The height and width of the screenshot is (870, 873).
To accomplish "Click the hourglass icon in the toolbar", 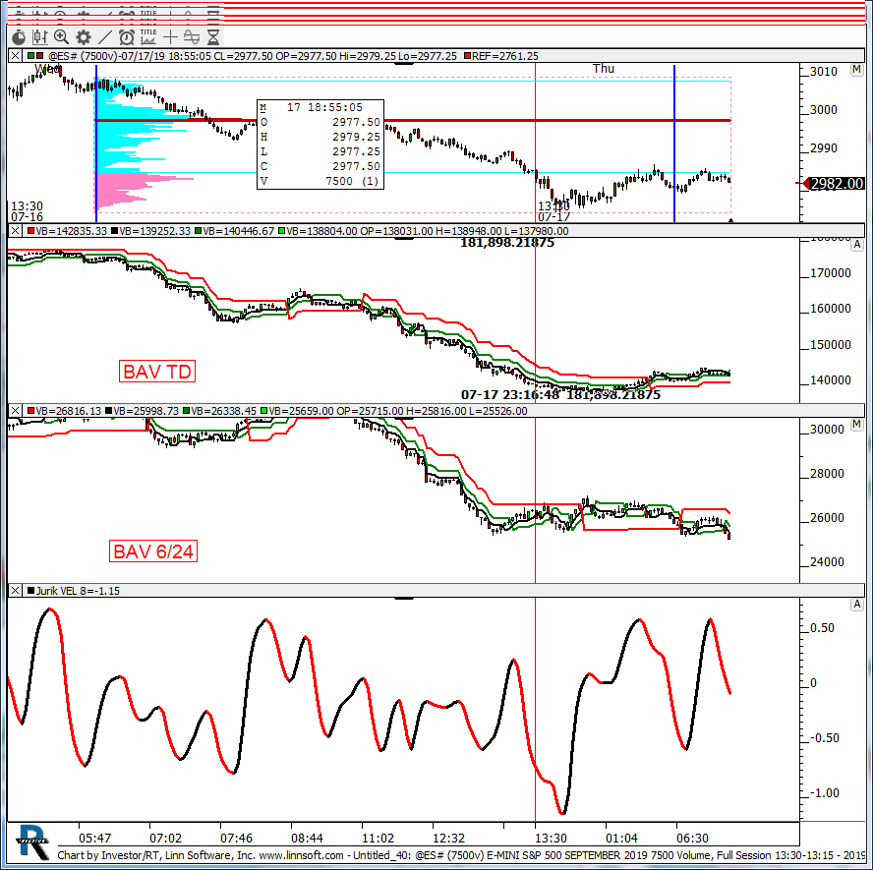I will 213,38.
